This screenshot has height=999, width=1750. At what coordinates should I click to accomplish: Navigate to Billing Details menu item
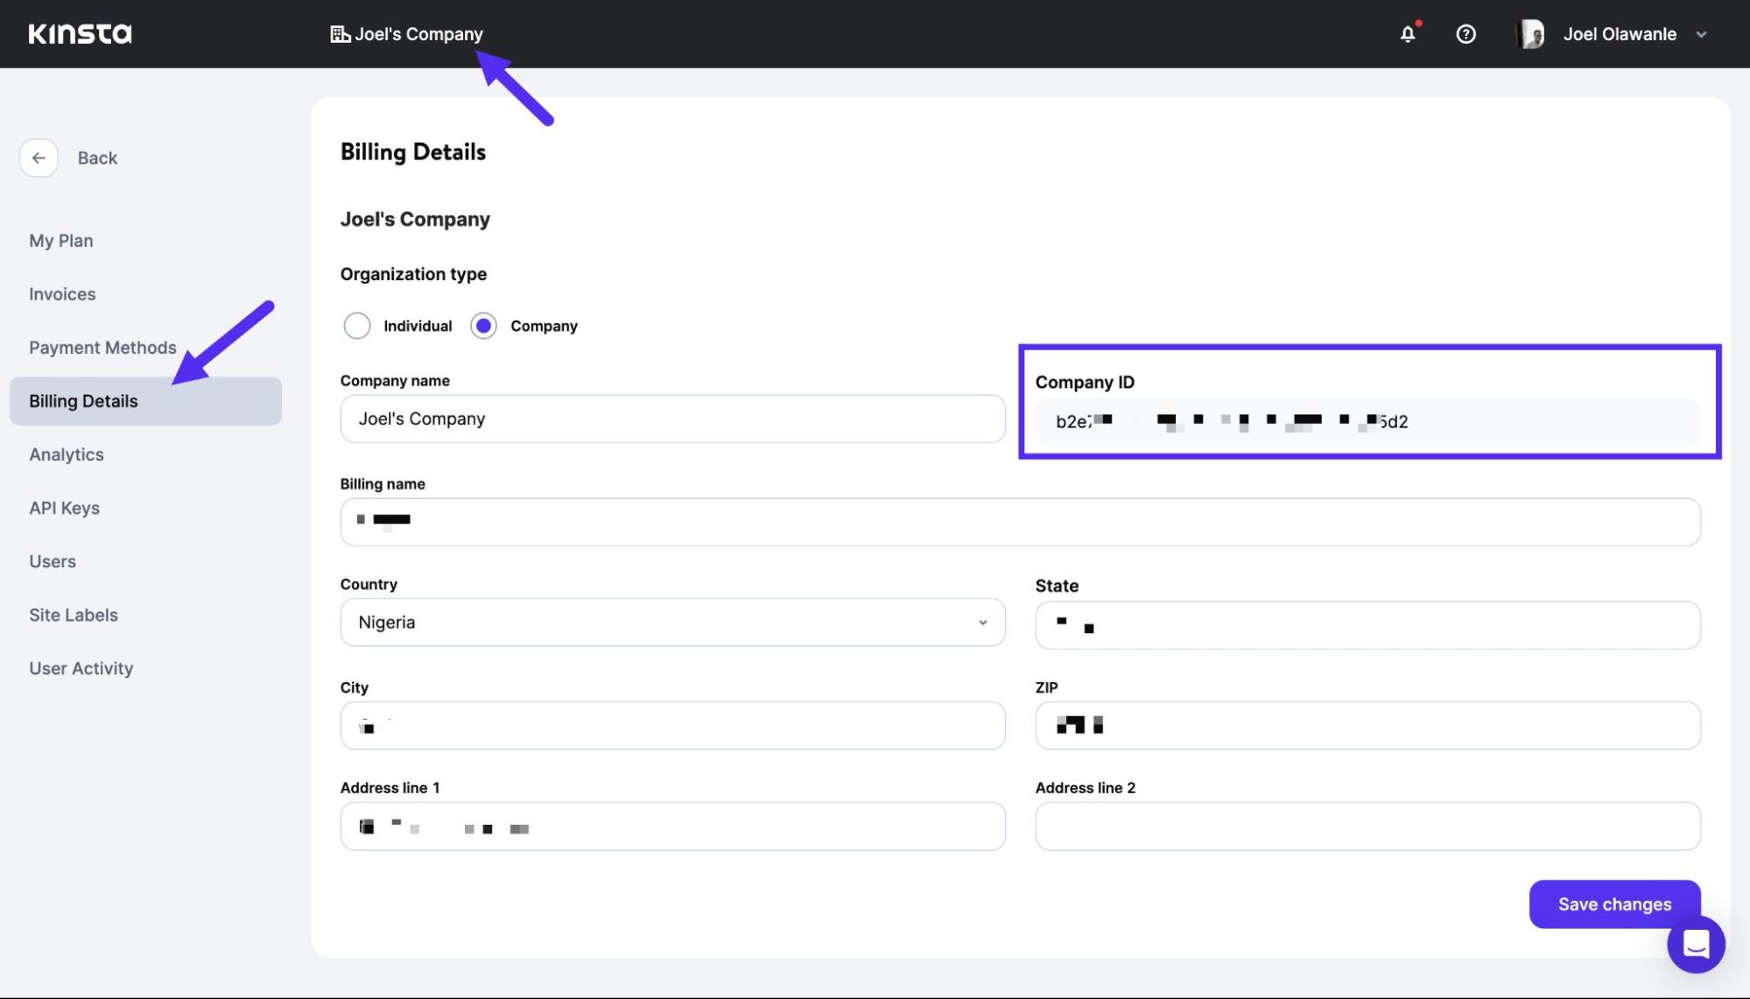click(x=83, y=400)
